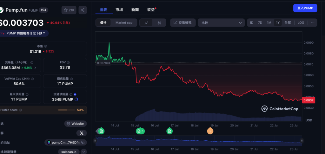Click info icon next to Vol/Mkt Cap (24h)
The image size is (325, 154).
point(32,79)
